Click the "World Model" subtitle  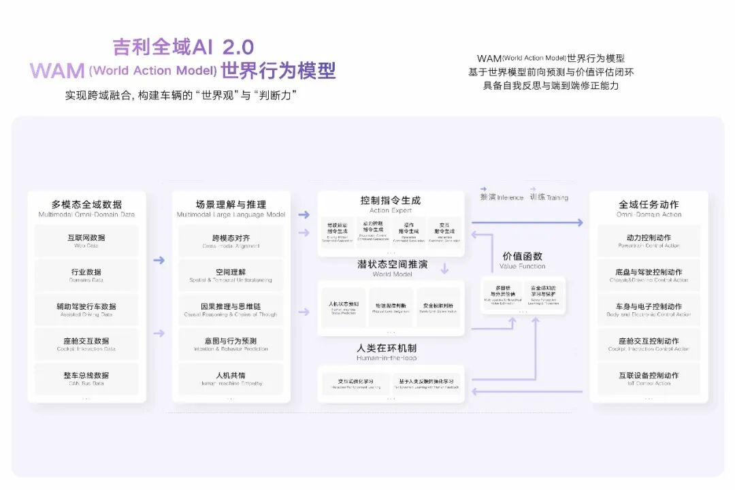click(x=393, y=274)
